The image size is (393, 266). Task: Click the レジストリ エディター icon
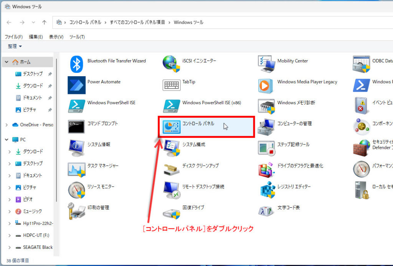[266, 190]
